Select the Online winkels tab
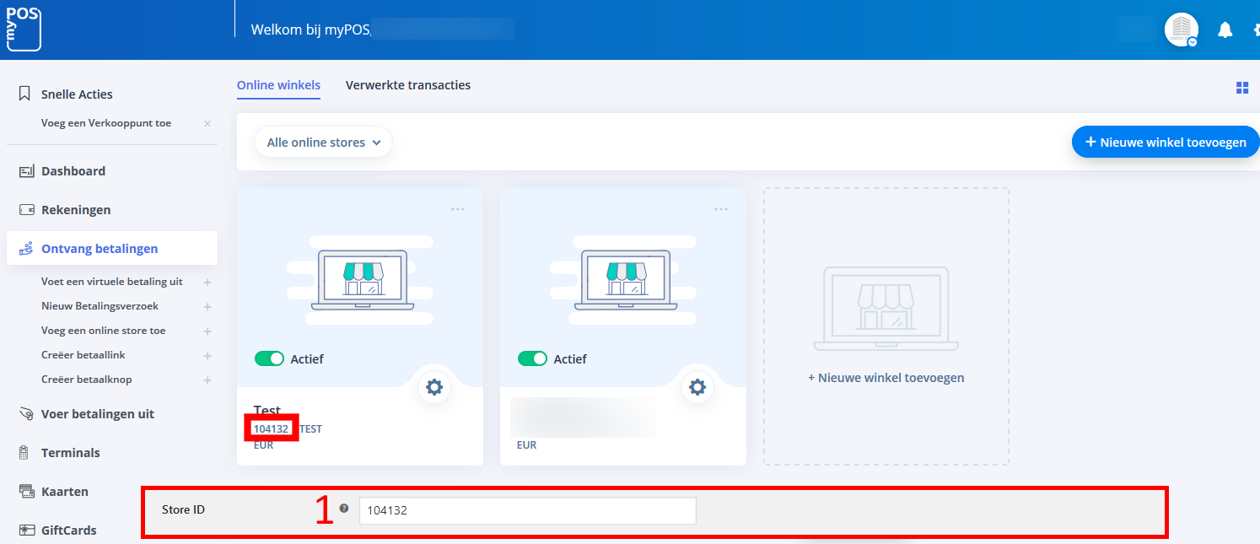1260x544 pixels. tap(278, 85)
